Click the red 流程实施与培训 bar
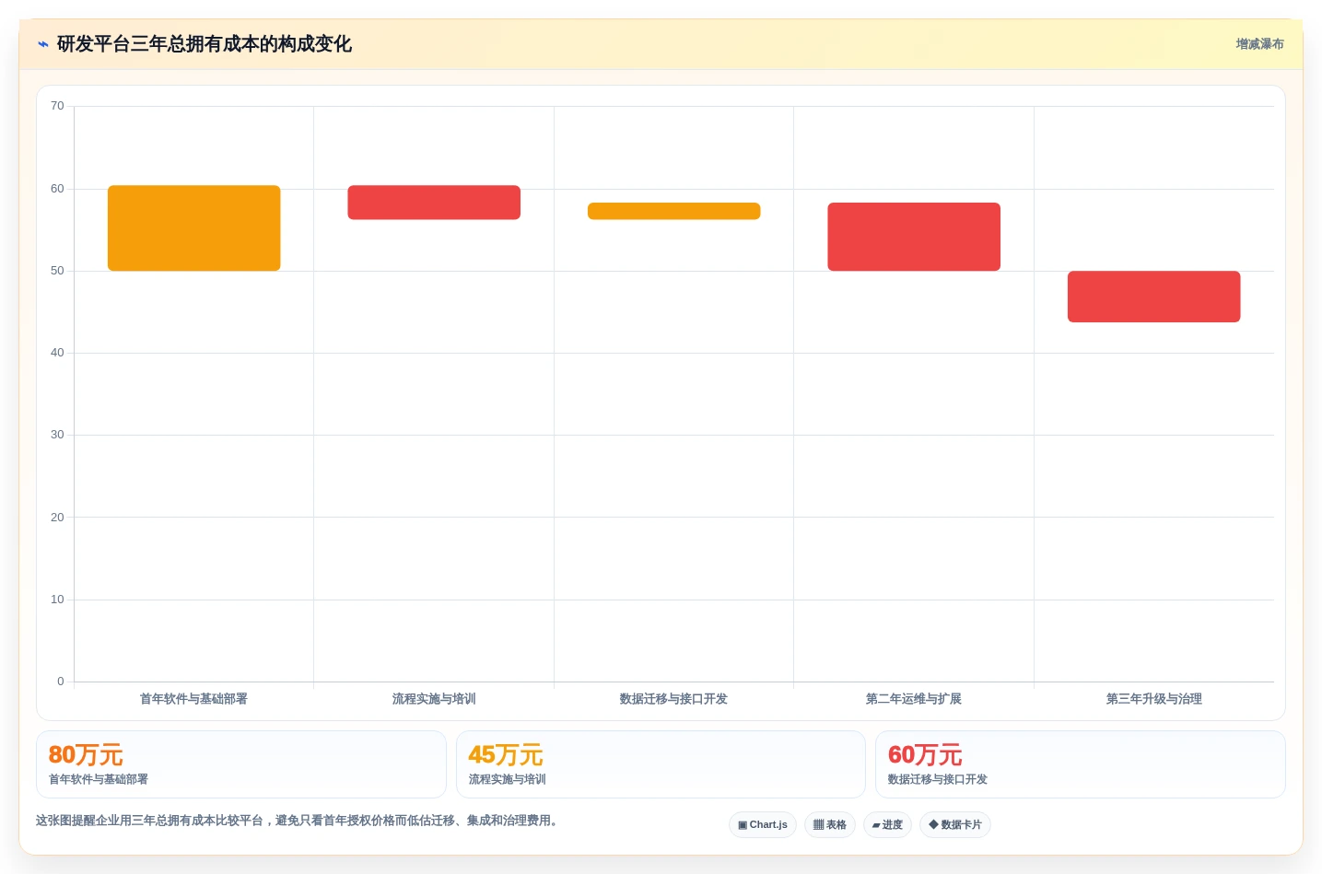This screenshot has height=874, width=1322. [x=434, y=203]
